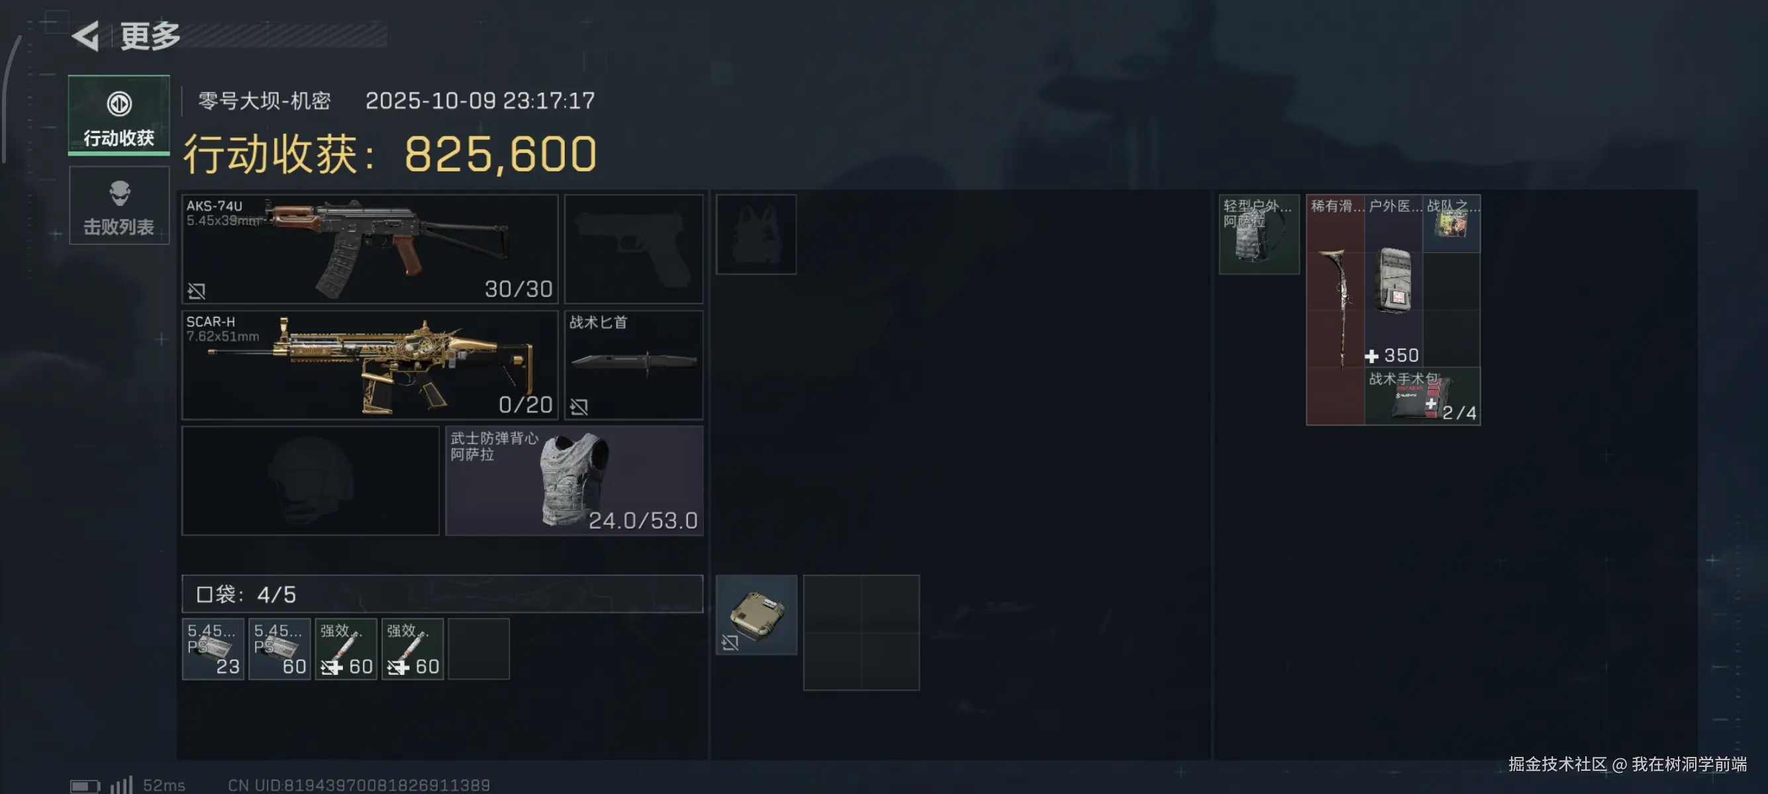Select the 户外医 medical pack with 350
The width and height of the screenshot is (1768, 794).
pyautogui.click(x=1394, y=281)
